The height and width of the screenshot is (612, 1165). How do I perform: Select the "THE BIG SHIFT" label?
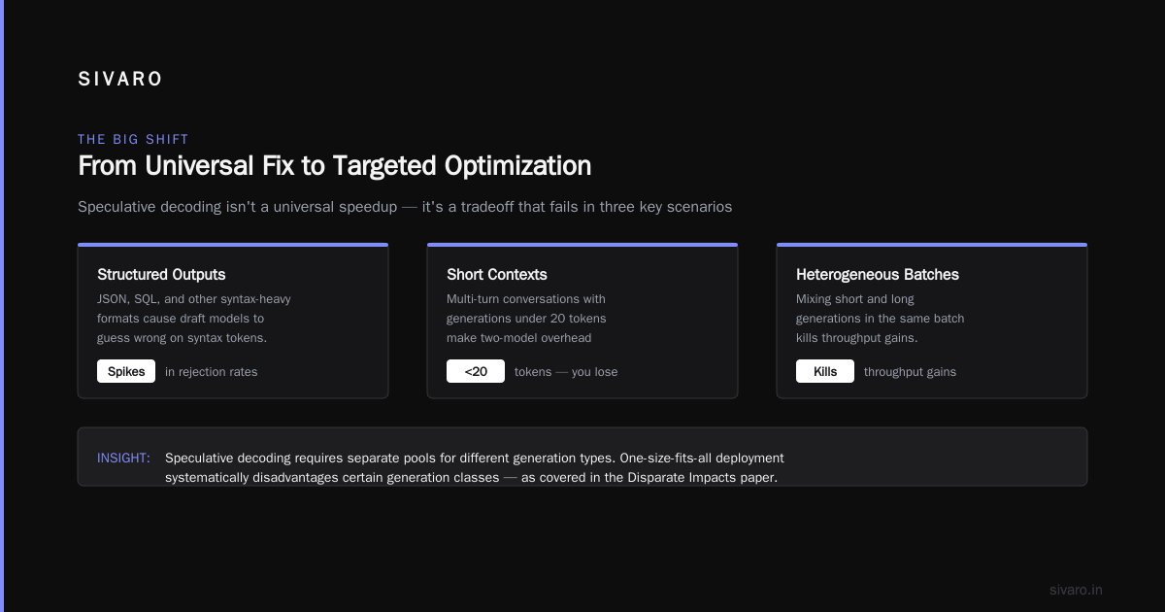click(x=133, y=140)
